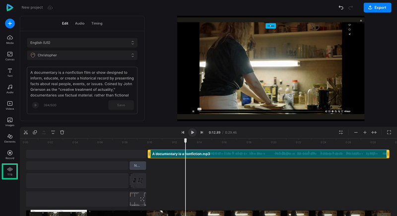Screen dimensions: 397x216
Task: Undo the last action
Action: 340,8
